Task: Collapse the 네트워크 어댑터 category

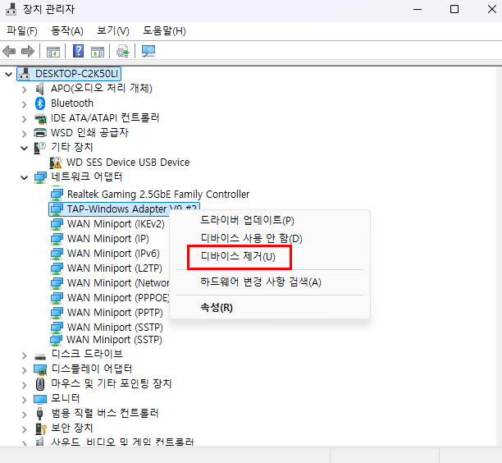Action: 25,177
